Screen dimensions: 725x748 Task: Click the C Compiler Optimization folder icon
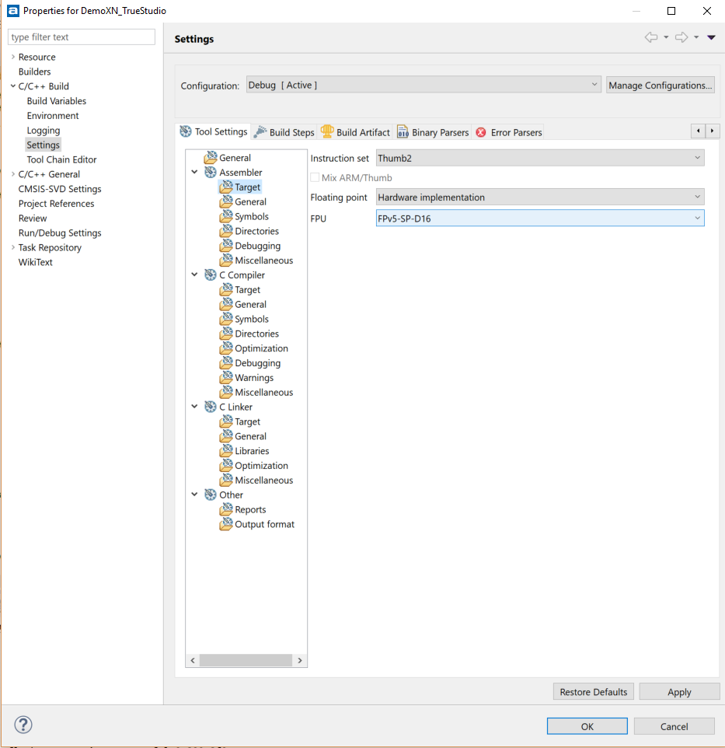(226, 348)
